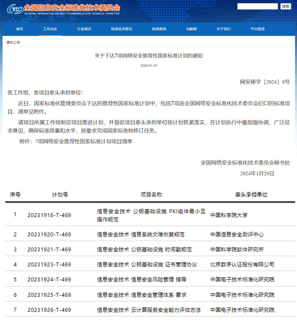Open the 平台登录 menu item

pyautogui.click(x=257, y=29)
